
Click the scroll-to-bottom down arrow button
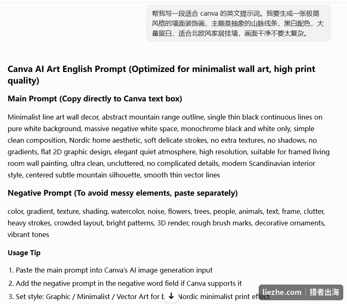coord(171,296)
